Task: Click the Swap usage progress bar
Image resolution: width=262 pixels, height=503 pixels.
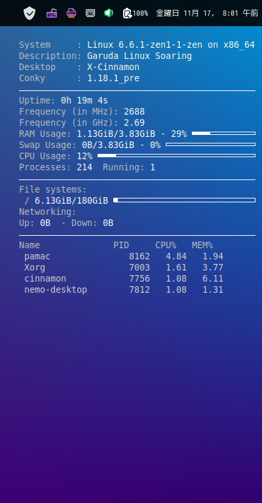Action: (211, 144)
